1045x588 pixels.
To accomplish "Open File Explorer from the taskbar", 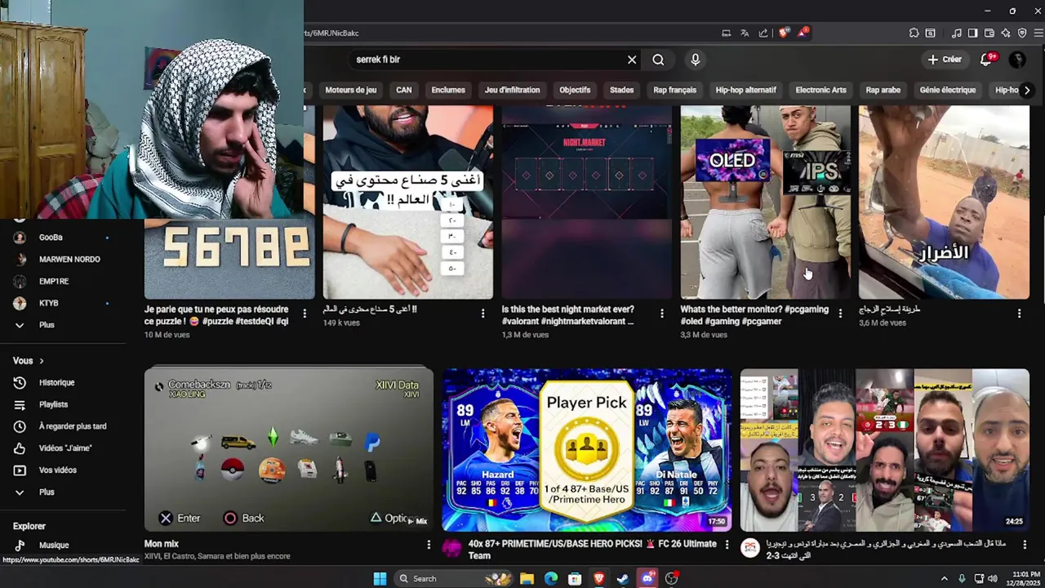I will (x=527, y=578).
